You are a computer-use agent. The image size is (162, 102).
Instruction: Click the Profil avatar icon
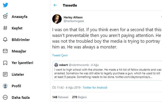(x=5, y=86)
